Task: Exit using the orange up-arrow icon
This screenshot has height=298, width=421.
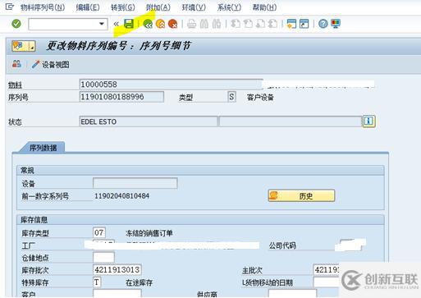Action: tap(160, 24)
